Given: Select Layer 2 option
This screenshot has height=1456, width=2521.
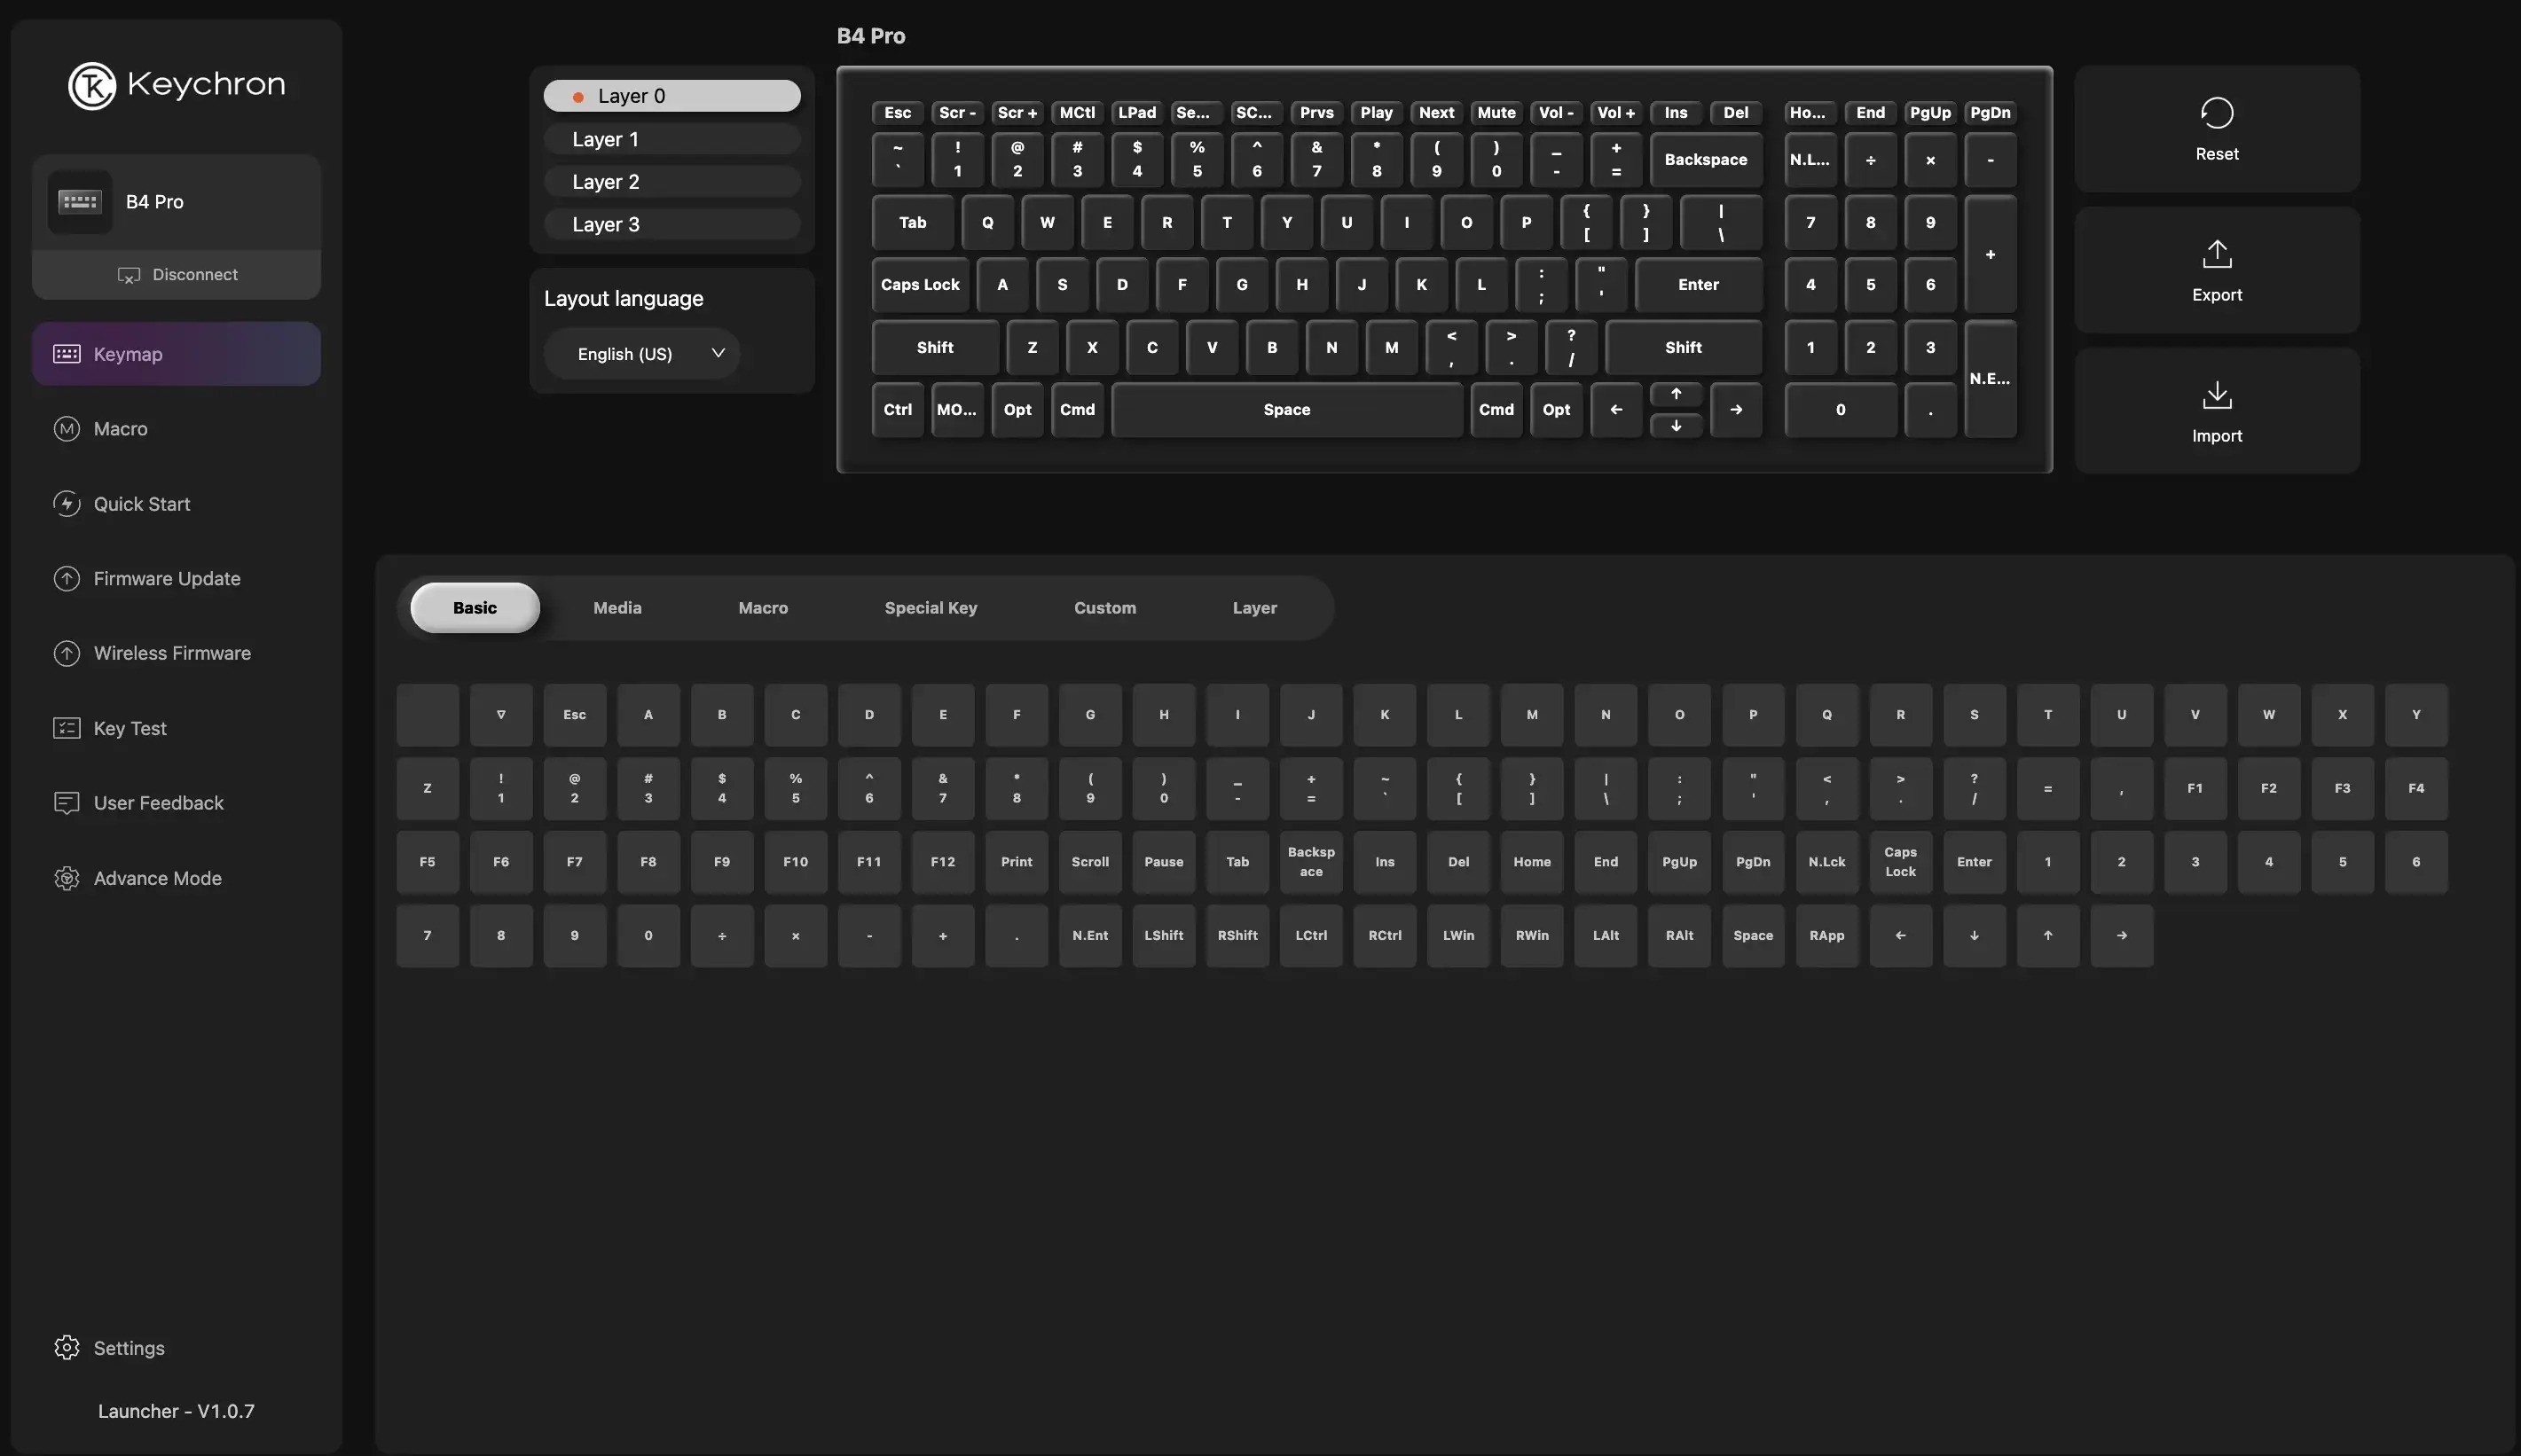Looking at the screenshot, I should pos(671,182).
